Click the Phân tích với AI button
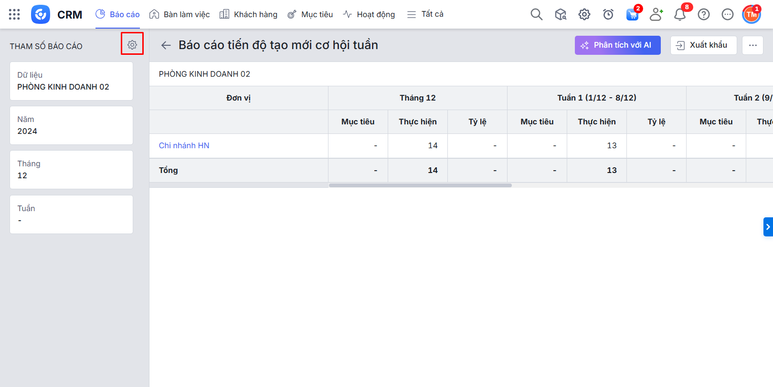This screenshot has height=387, width=773. click(x=617, y=45)
